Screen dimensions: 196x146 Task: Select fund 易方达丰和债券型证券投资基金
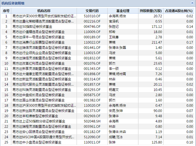tap(35, 116)
